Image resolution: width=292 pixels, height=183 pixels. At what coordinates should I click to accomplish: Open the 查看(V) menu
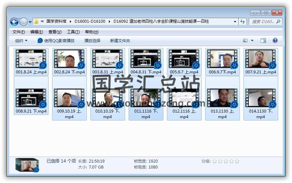pyautogui.click(x=55, y=32)
